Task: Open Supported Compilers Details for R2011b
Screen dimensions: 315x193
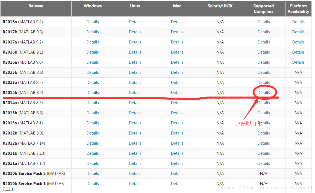Action: 264,153
